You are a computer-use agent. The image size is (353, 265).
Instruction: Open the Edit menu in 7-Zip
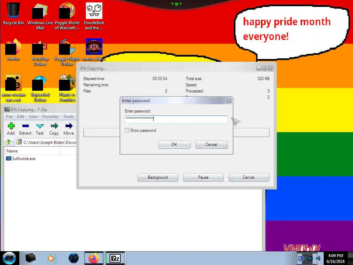[20, 117]
